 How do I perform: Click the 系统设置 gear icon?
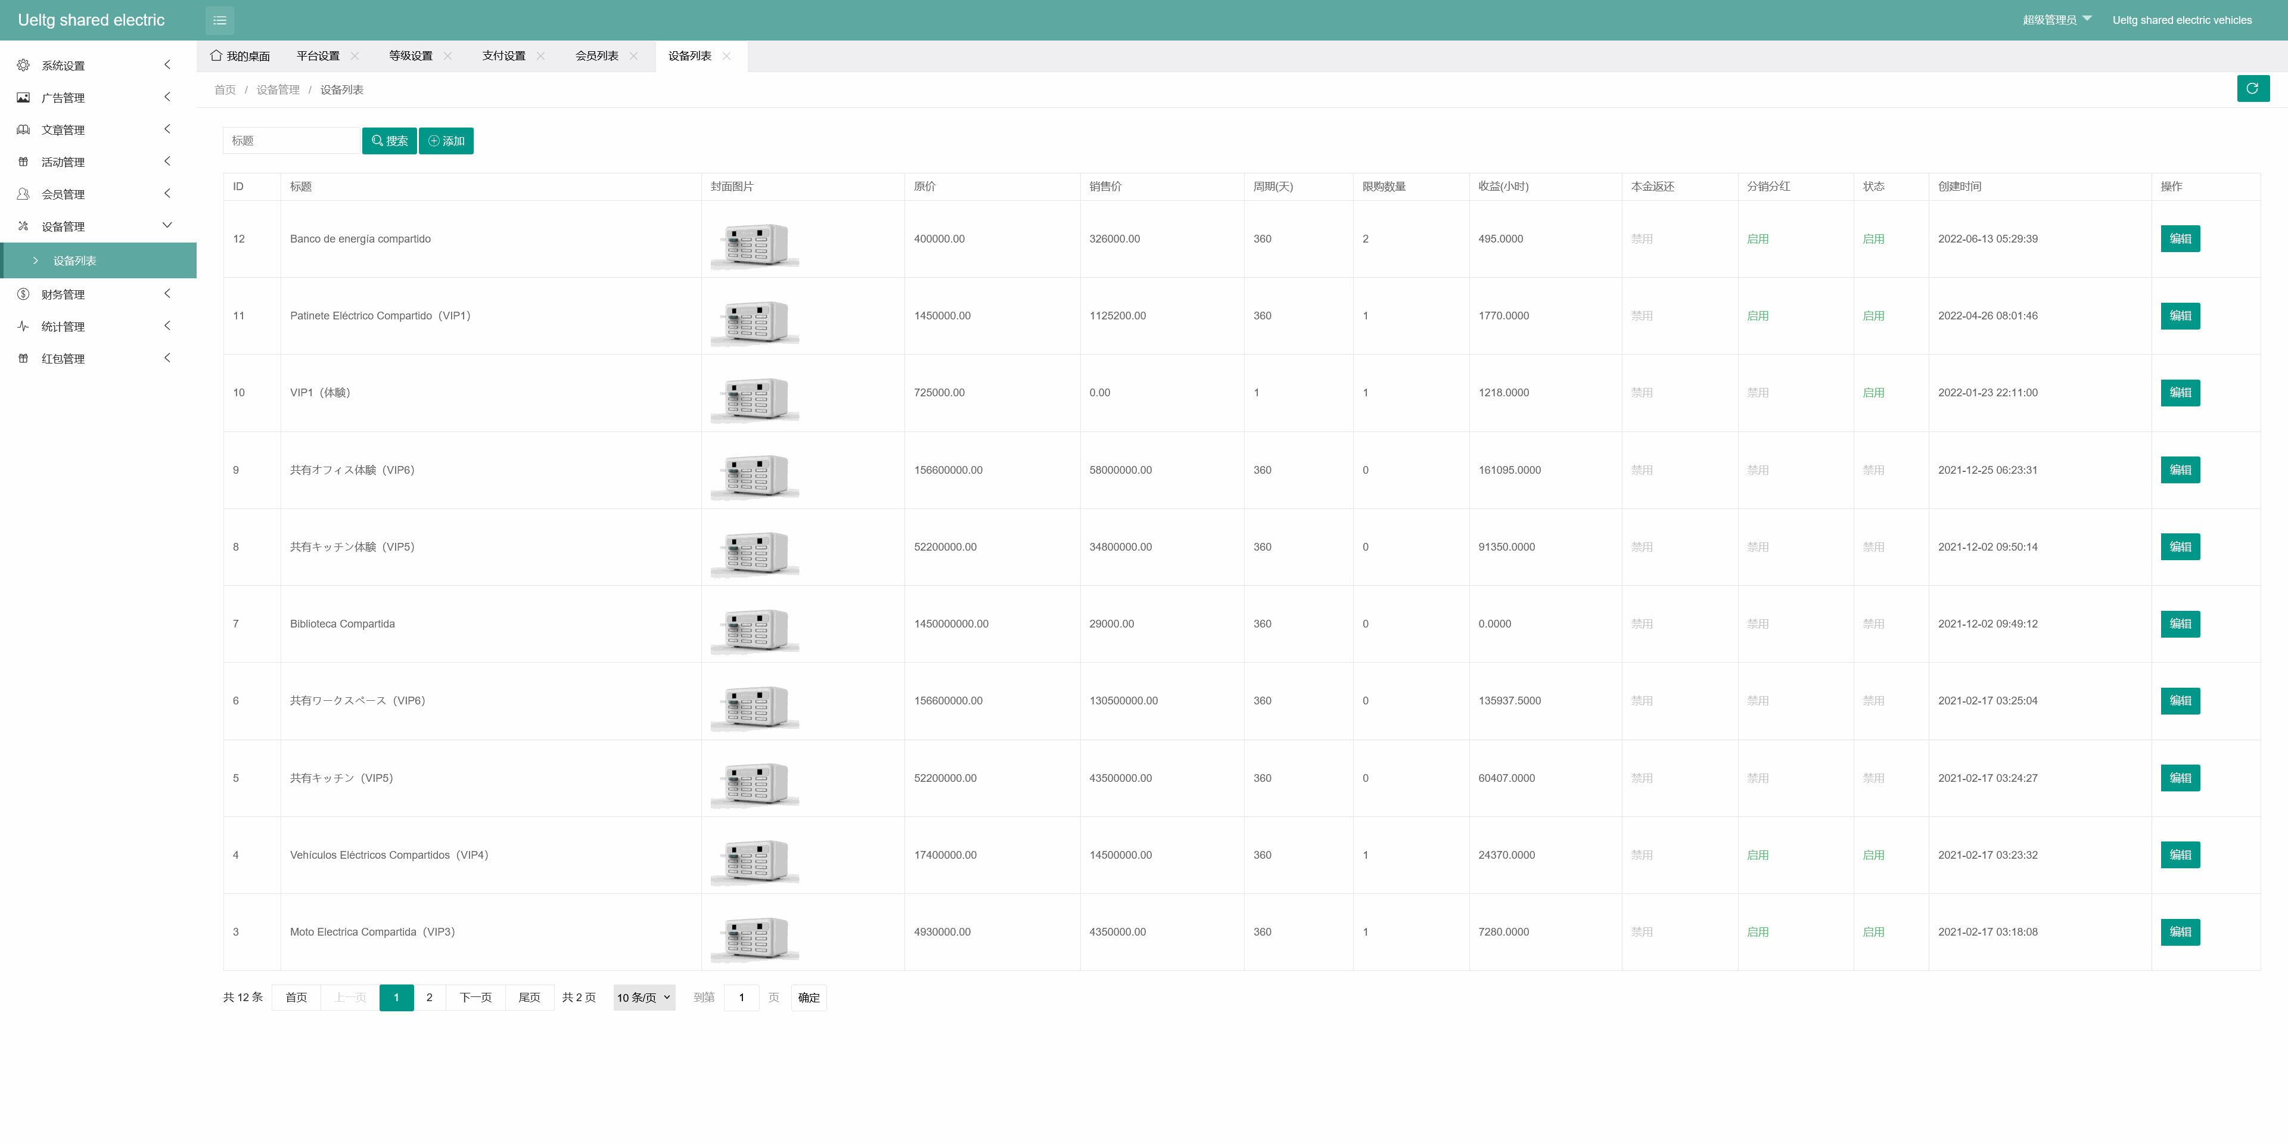point(23,66)
